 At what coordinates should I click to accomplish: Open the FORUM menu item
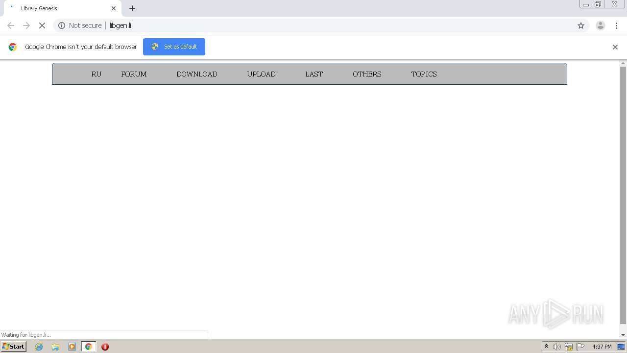click(134, 74)
